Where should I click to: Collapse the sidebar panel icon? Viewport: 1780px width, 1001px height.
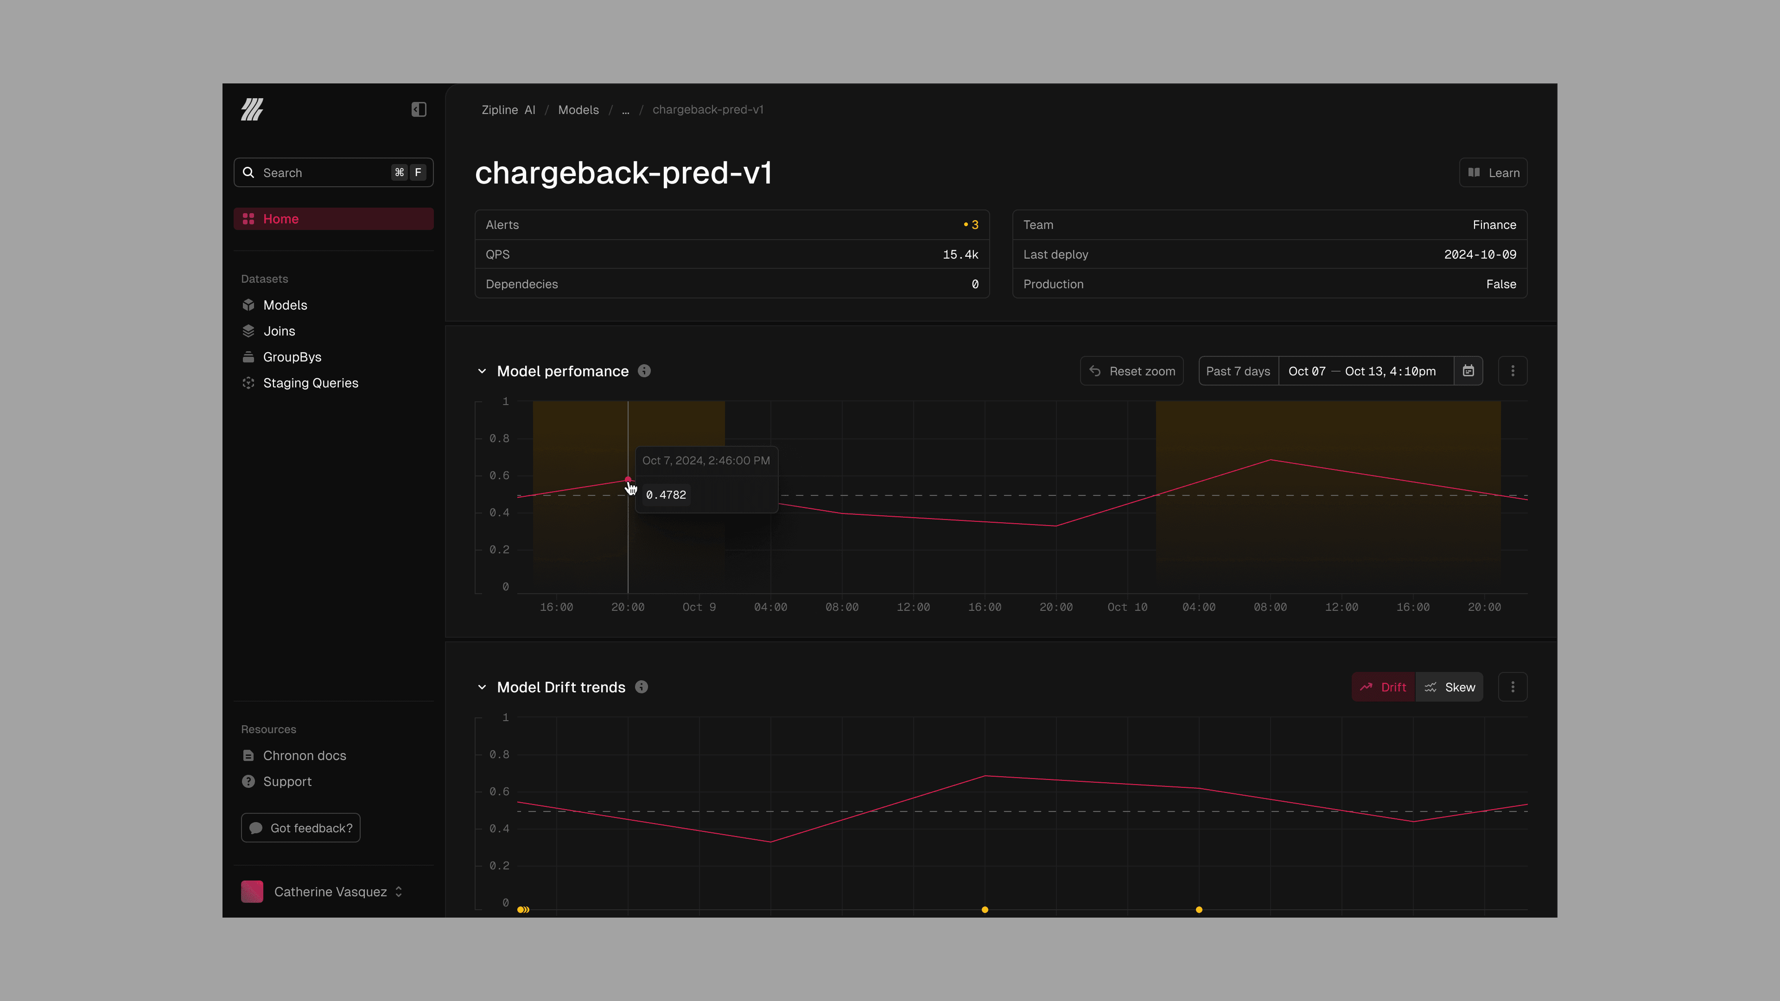coord(419,109)
